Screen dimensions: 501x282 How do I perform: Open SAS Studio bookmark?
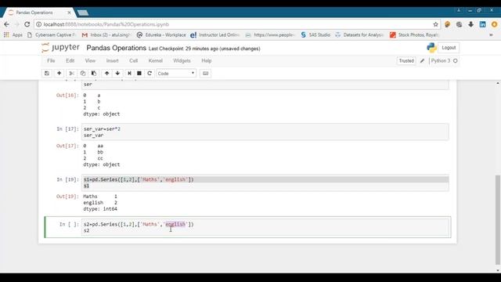pos(315,34)
